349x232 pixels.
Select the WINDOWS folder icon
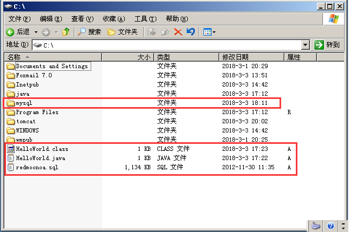click(10, 130)
